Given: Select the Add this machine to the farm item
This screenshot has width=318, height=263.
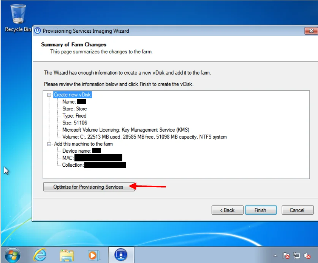Looking at the screenshot, I should pyautogui.click(x=83, y=144).
